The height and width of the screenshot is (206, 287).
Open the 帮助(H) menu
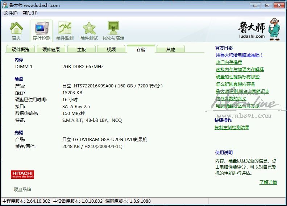(x=30, y=13)
